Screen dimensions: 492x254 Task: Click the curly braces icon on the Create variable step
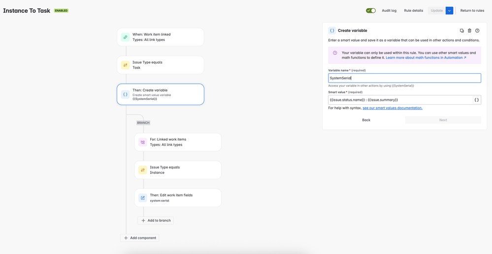125,95
